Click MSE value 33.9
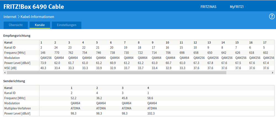 tap(99, 68)
